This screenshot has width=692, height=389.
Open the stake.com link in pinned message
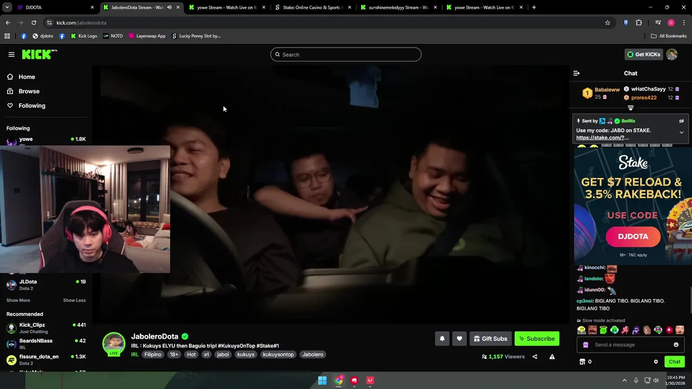(x=602, y=138)
